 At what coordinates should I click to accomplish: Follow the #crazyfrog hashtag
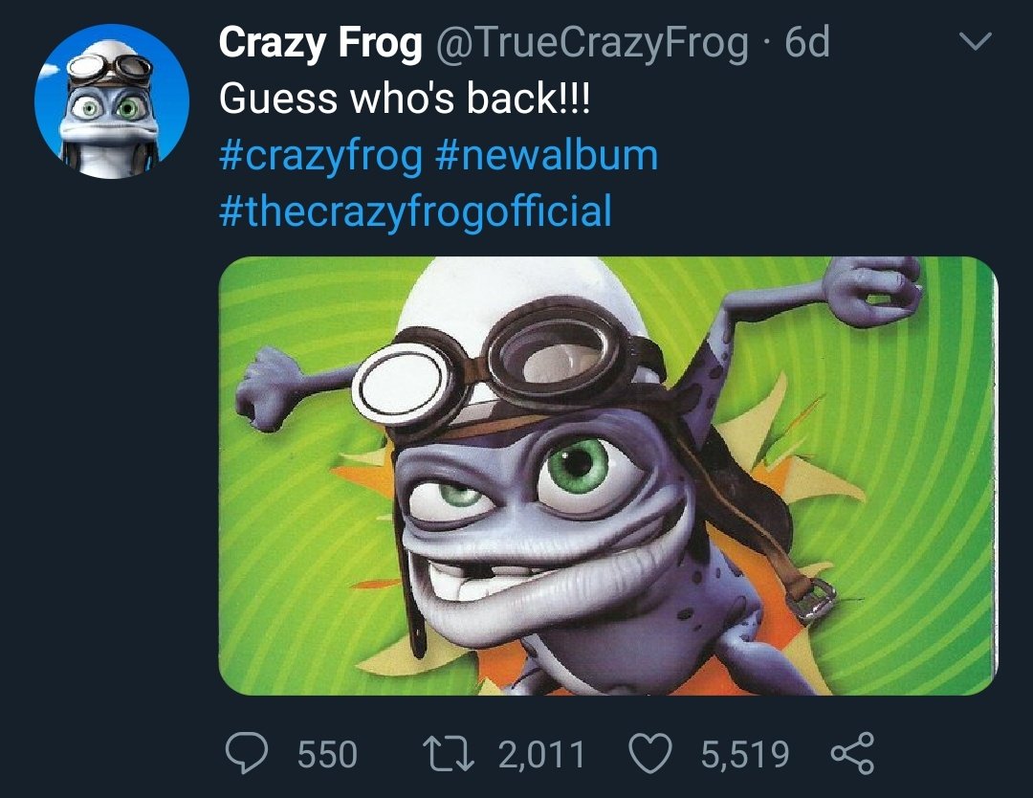pos(320,156)
